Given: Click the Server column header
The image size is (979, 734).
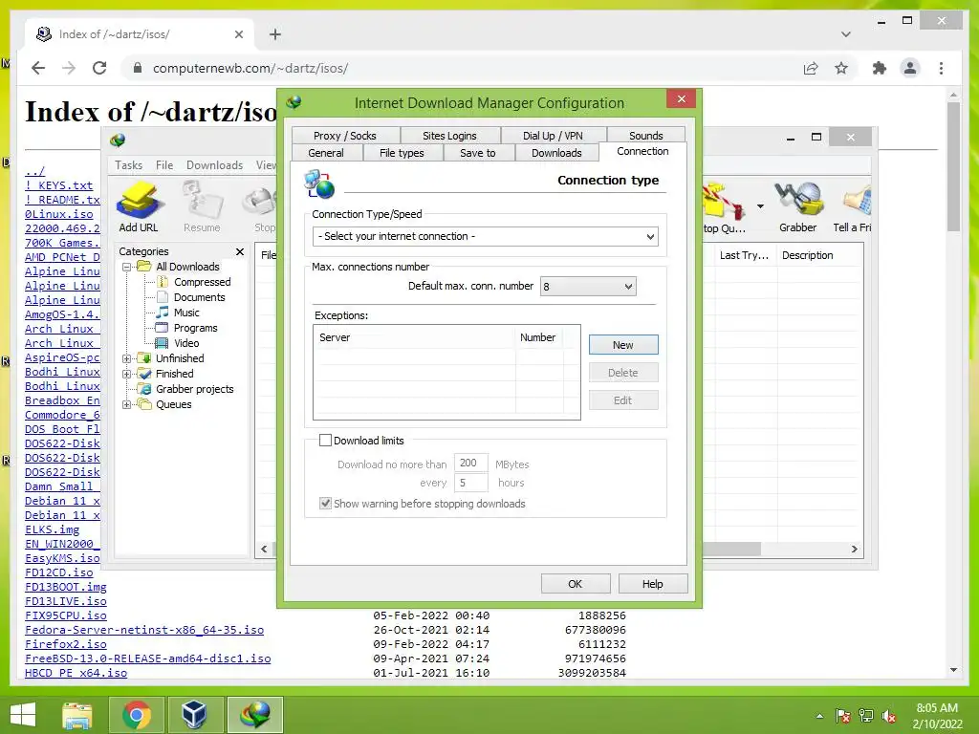Looking at the screenshot, I should pyautogui.click(x=415, y=337).
